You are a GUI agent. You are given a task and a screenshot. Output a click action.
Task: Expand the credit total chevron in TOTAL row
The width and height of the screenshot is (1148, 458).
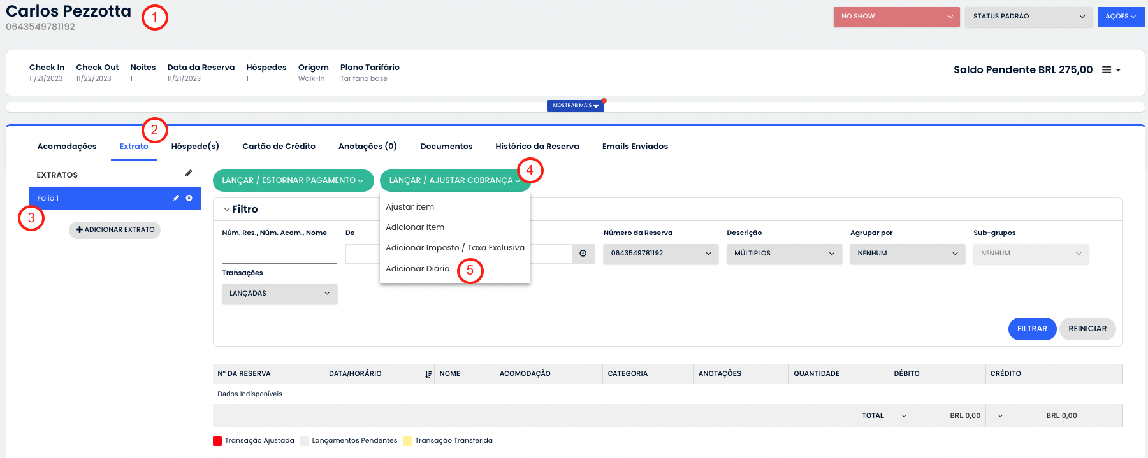coord(1000,416)
